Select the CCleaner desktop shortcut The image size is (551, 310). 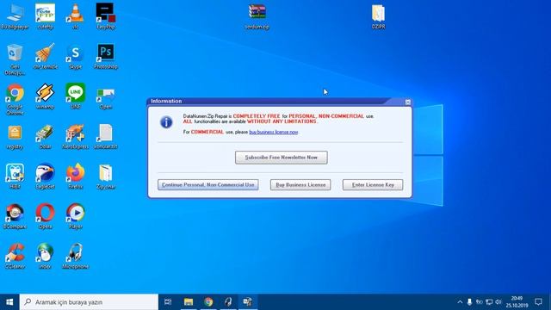point(15,257)
